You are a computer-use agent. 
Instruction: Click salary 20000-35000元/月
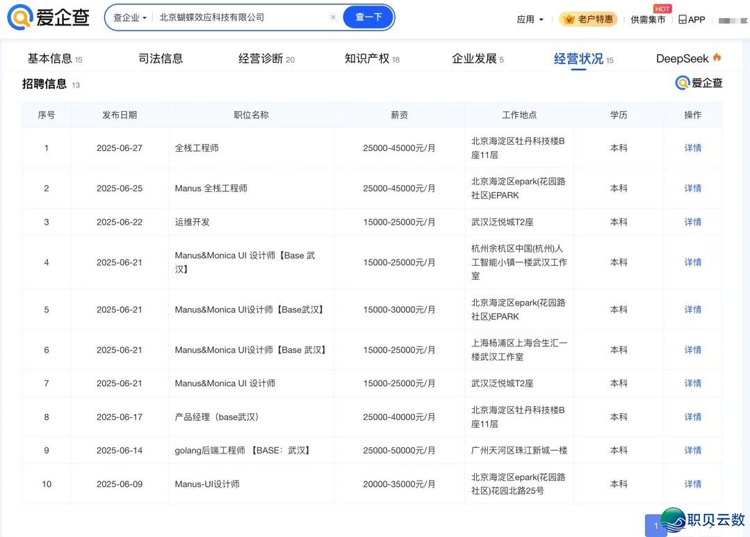point(399,484)
